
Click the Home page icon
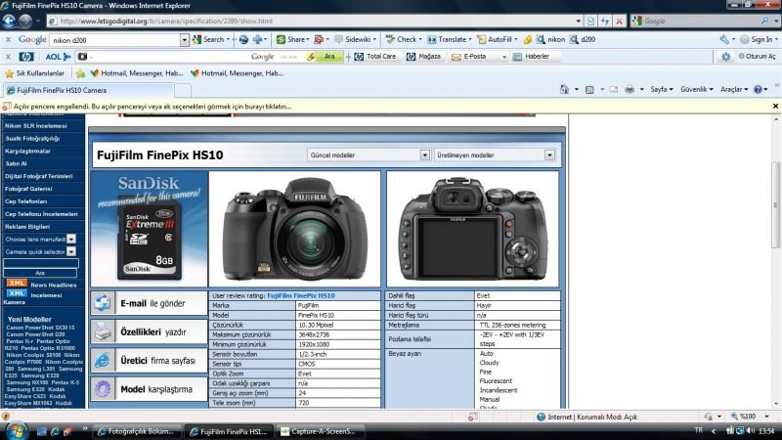(564, 89)
